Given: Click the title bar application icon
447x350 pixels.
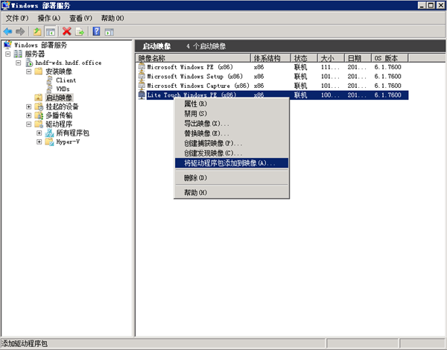Looking at the screenshot, I should coord(6,5).
